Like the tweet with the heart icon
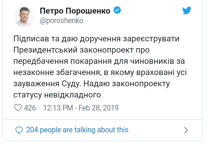This screenshot has width=212, height=148. tap(18, 108)
